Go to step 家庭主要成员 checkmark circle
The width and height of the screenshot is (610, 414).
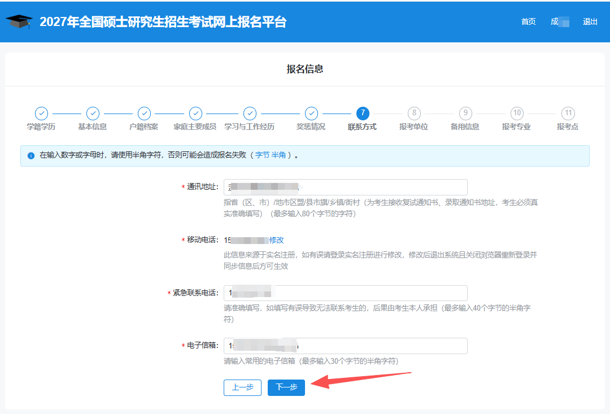pos(195,114)
